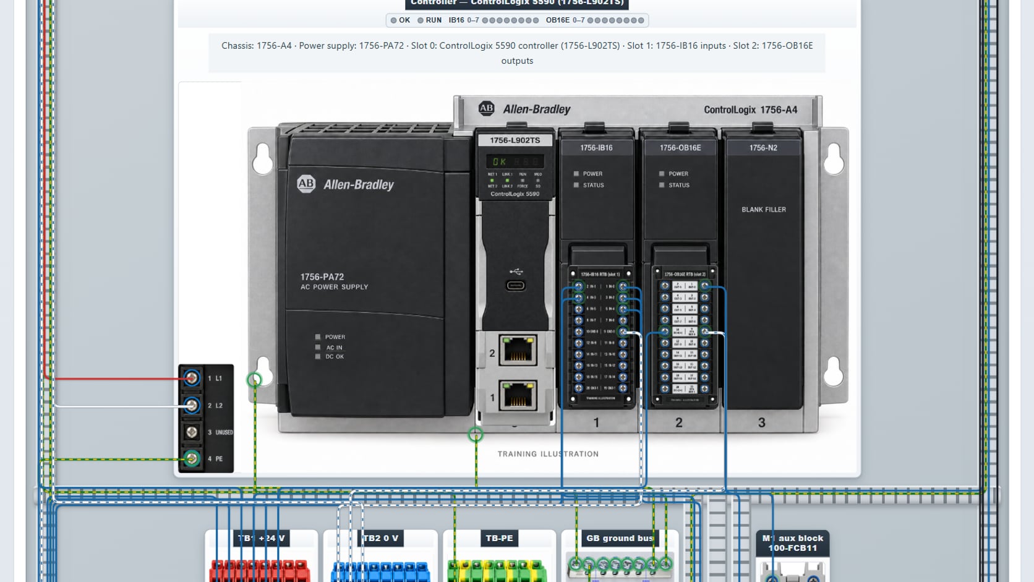Select IB16 terminal 4 IN-3 screw
The image size is (1034, 582).
[579, 297]
